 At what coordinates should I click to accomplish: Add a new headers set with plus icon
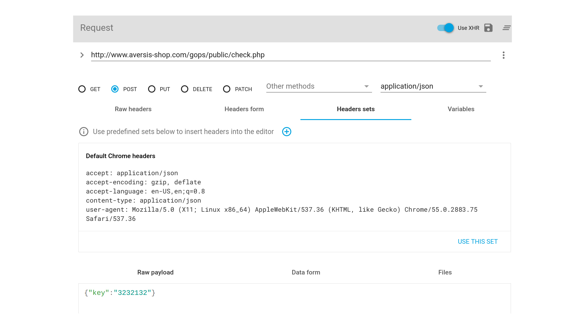287,132
